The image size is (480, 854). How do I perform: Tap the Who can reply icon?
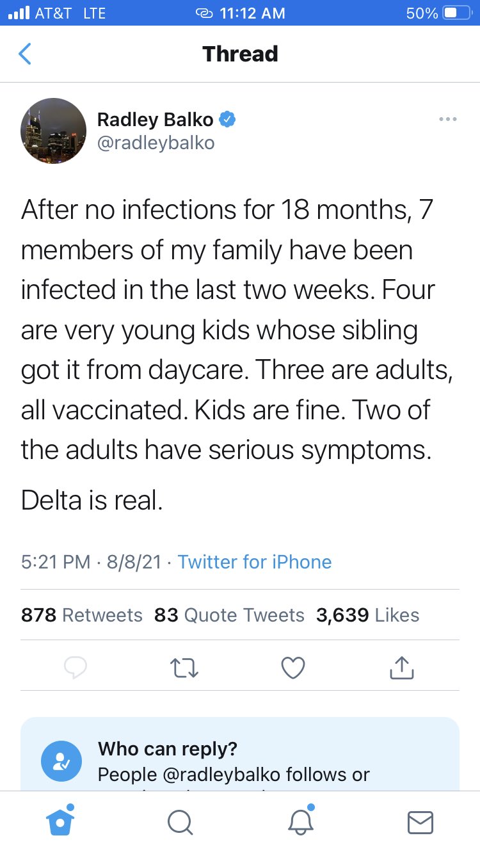point(61,761)
